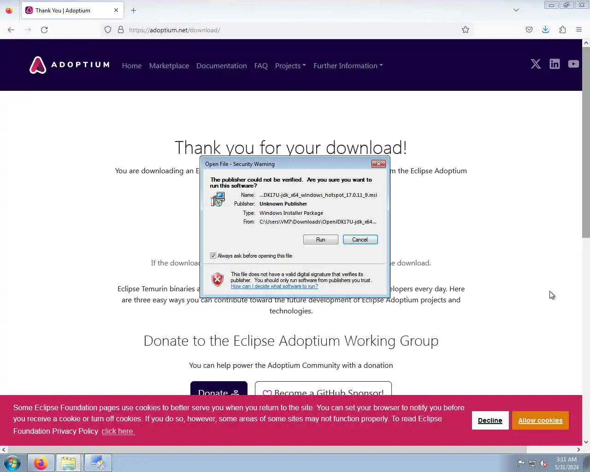
Task: Click the Thank you for your download heading
Action: [291, 147]
